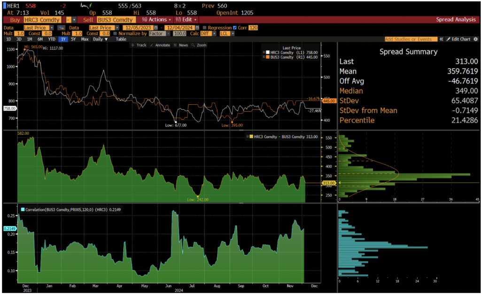Image resolution: width=481 pixels, height=294 pixels.
Task: Uncheck the Corr checkbox
Action: pyautogui.click(x=235, y=28)
